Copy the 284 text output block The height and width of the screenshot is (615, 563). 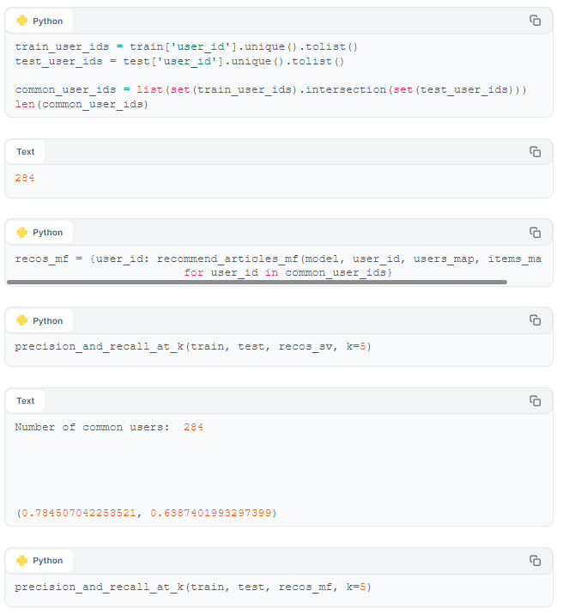point(535,152)
